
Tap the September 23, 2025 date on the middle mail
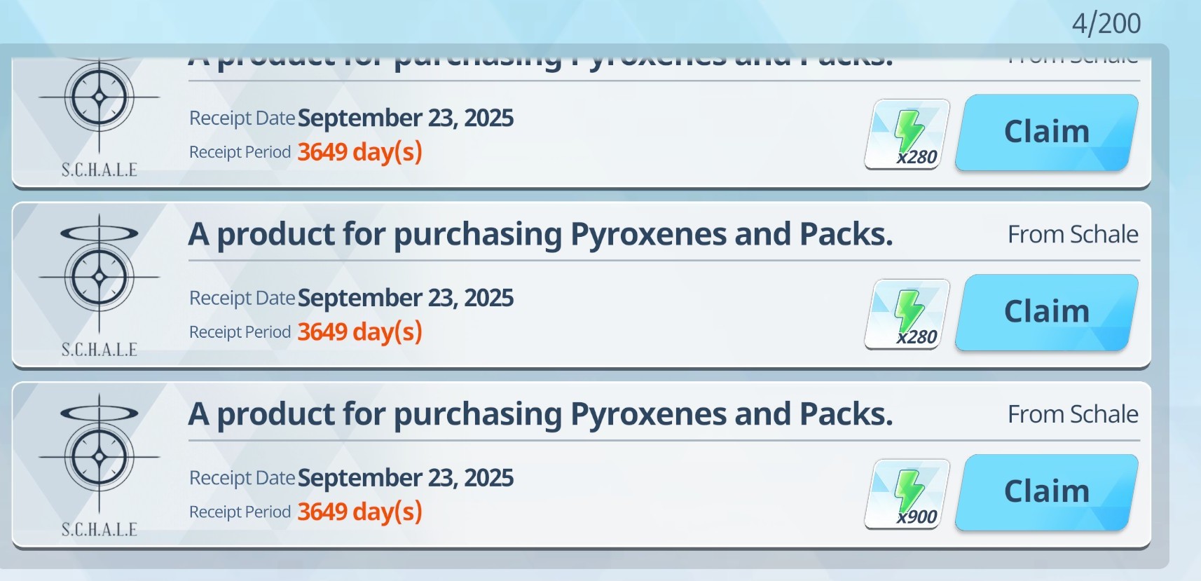pos(406,298)
